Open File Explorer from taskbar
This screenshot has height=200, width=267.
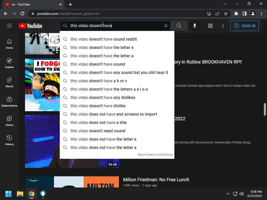coord(20,194)
